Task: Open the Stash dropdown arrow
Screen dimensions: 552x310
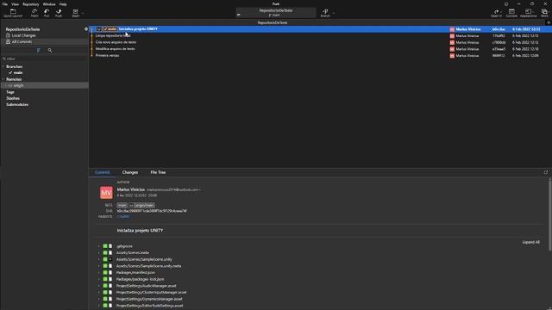Action: pyautogui.click(x=83, y=14)
